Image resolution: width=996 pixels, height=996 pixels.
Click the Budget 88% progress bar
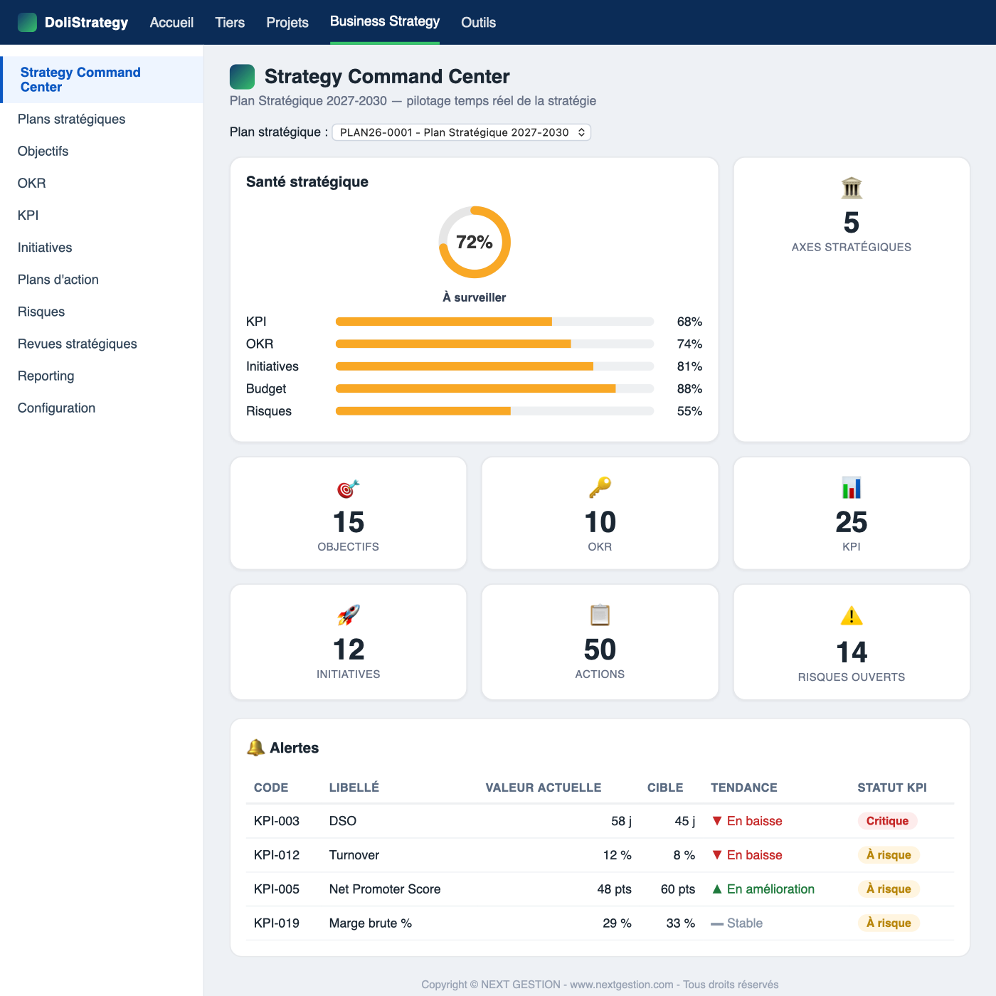[x=494, y=388]
